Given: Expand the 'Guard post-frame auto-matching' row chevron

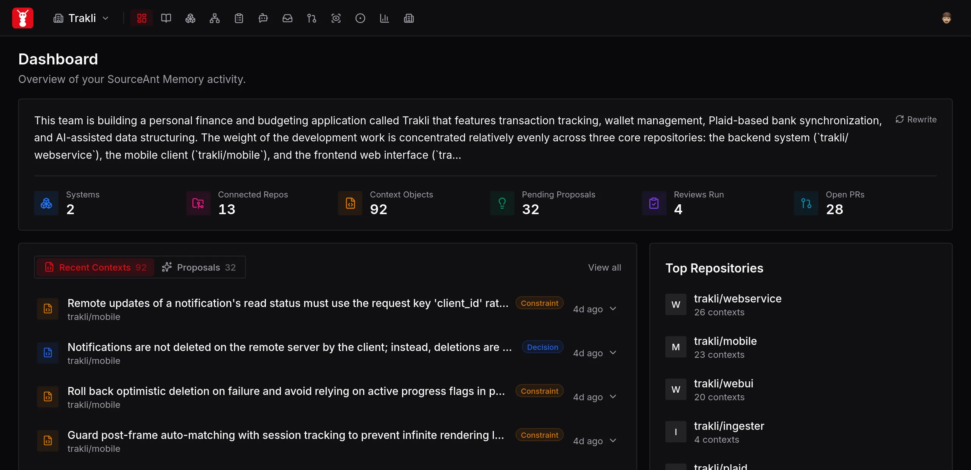Looking at the screenshot, I should click(613, 441).
